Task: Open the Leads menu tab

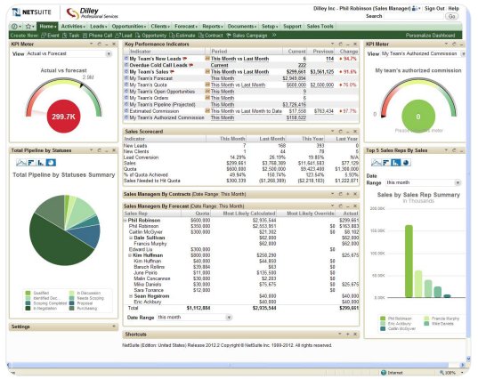Action: (x=98, y=27)
